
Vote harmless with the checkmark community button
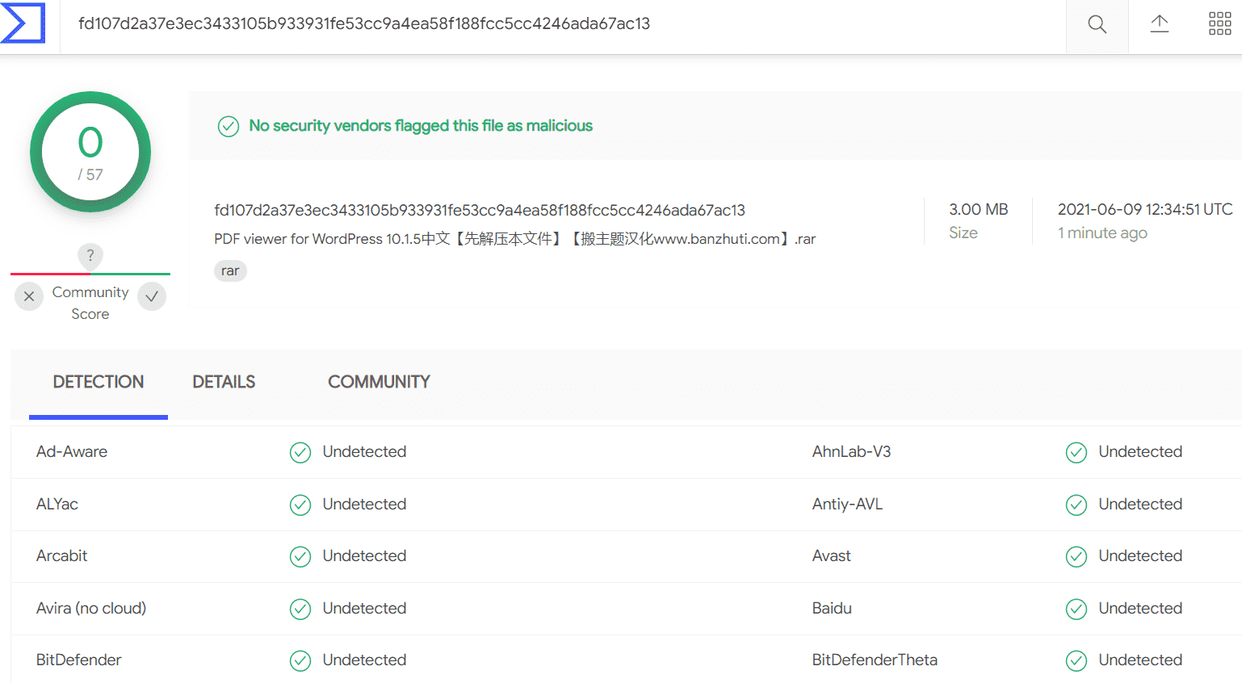152,296
